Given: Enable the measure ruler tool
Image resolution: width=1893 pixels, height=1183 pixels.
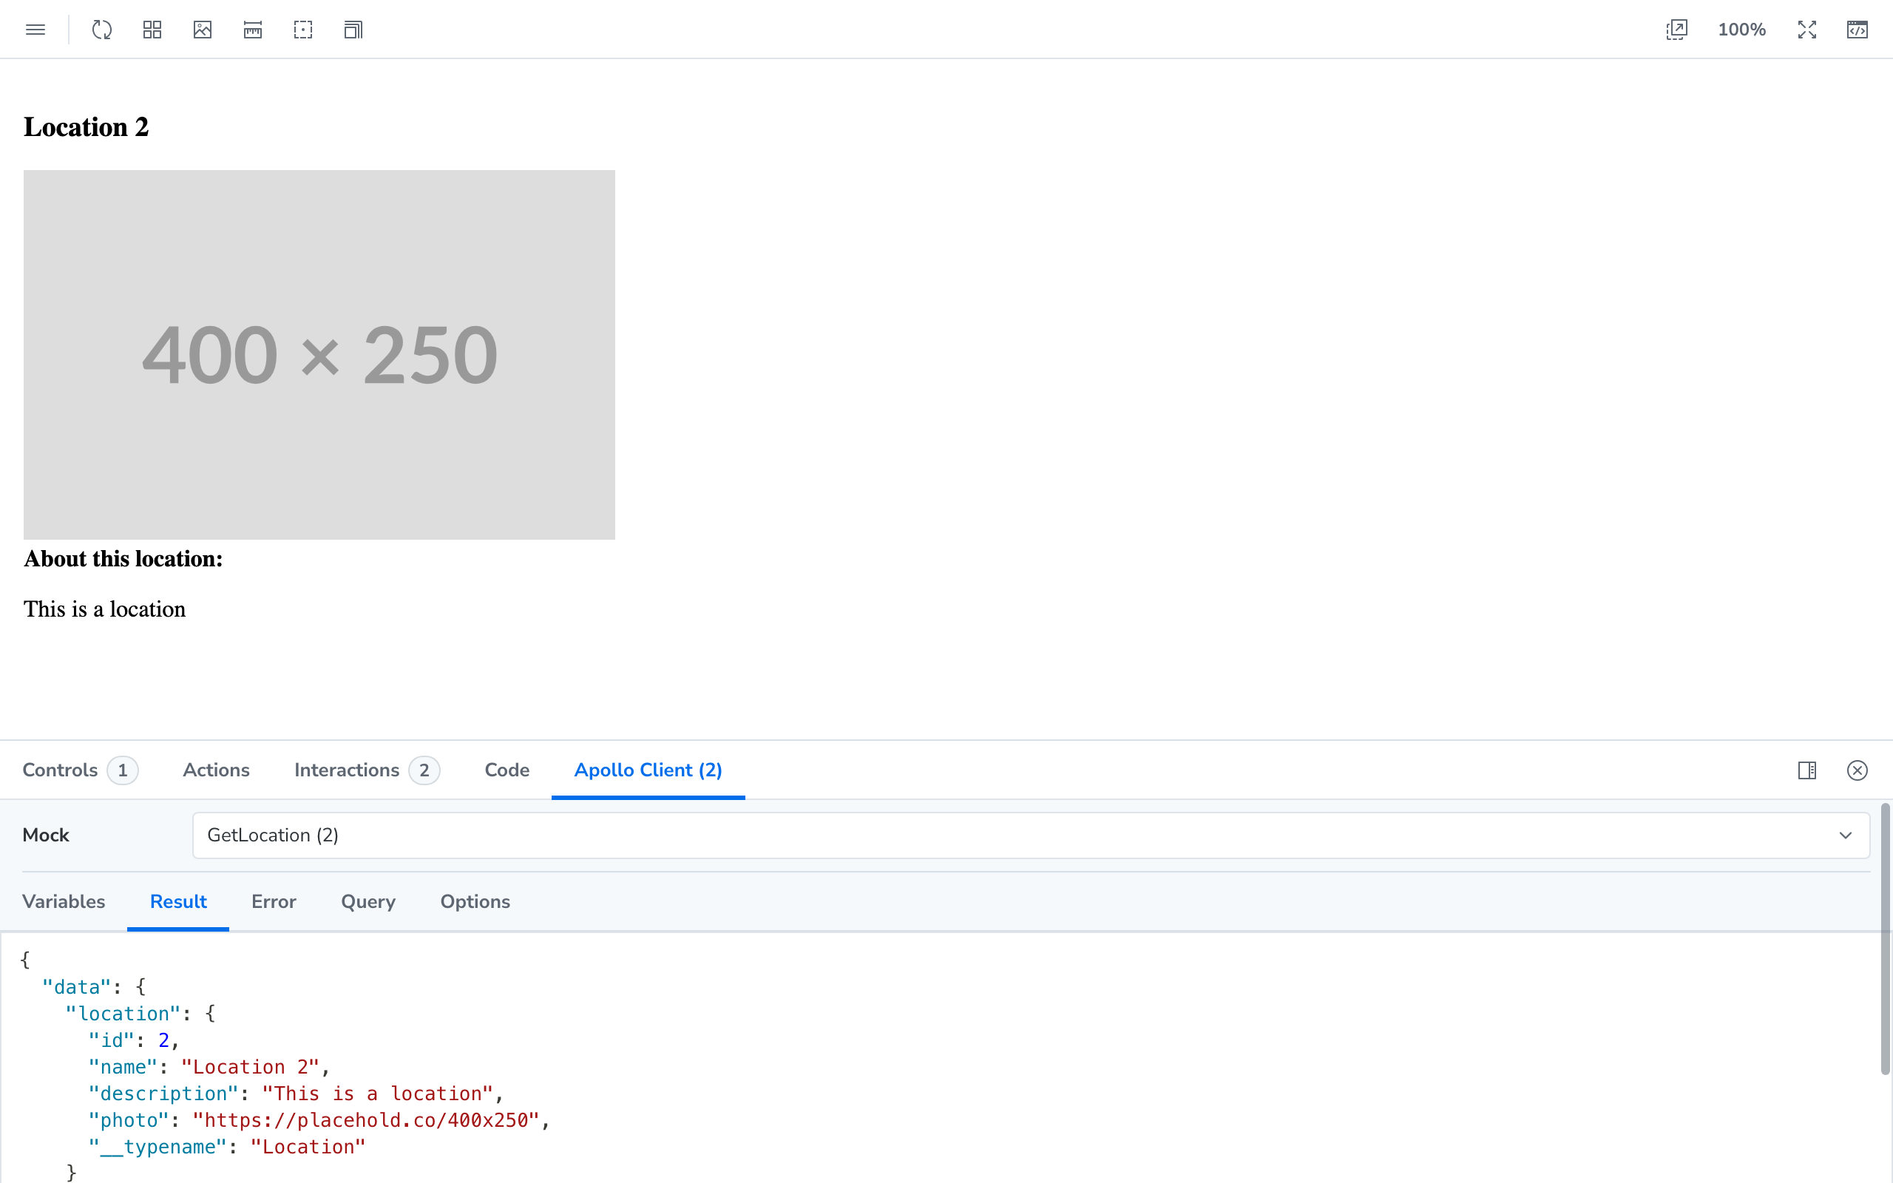Looking at the screenshot, I should (253, 30).
